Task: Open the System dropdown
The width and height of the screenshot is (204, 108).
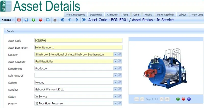Action: click(116, 82)
